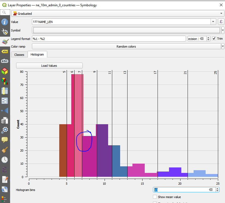Open the Masks settings page
Image resolution: width=225 pixels, height=203 pixels.
pos(5,61)
